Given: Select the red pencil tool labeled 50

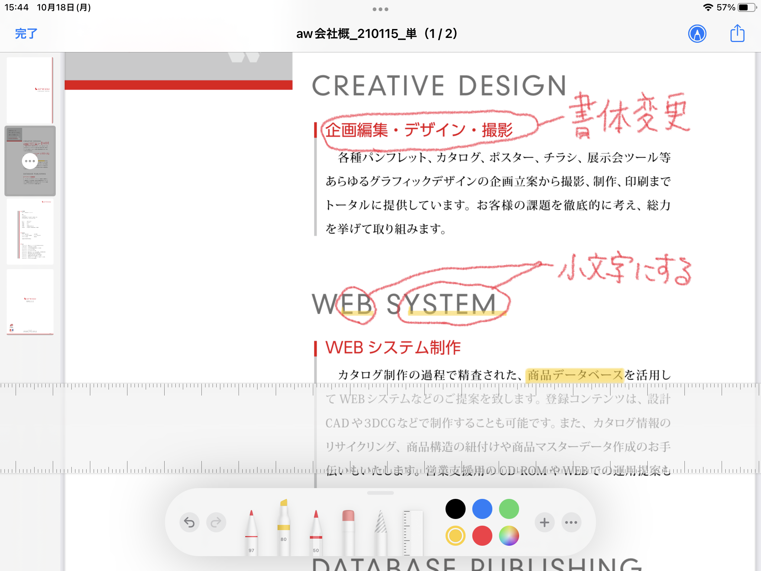Looking at the screenshot, I should 316,532.
